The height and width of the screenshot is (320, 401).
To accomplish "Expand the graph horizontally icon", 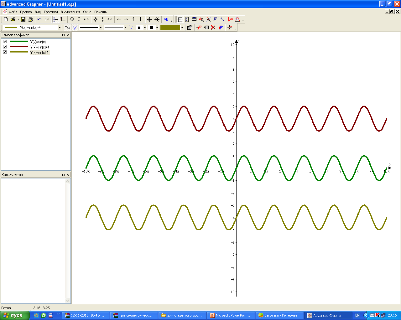I will point(86,19).
